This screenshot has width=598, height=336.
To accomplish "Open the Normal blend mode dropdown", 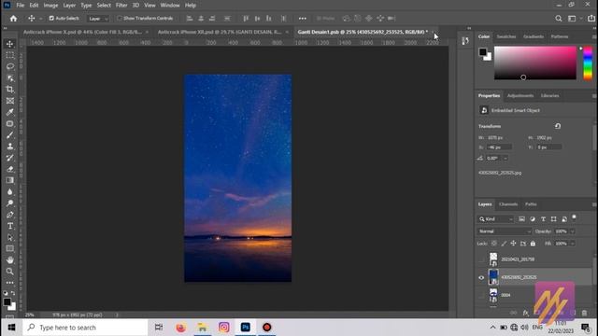I will (505, 231).
